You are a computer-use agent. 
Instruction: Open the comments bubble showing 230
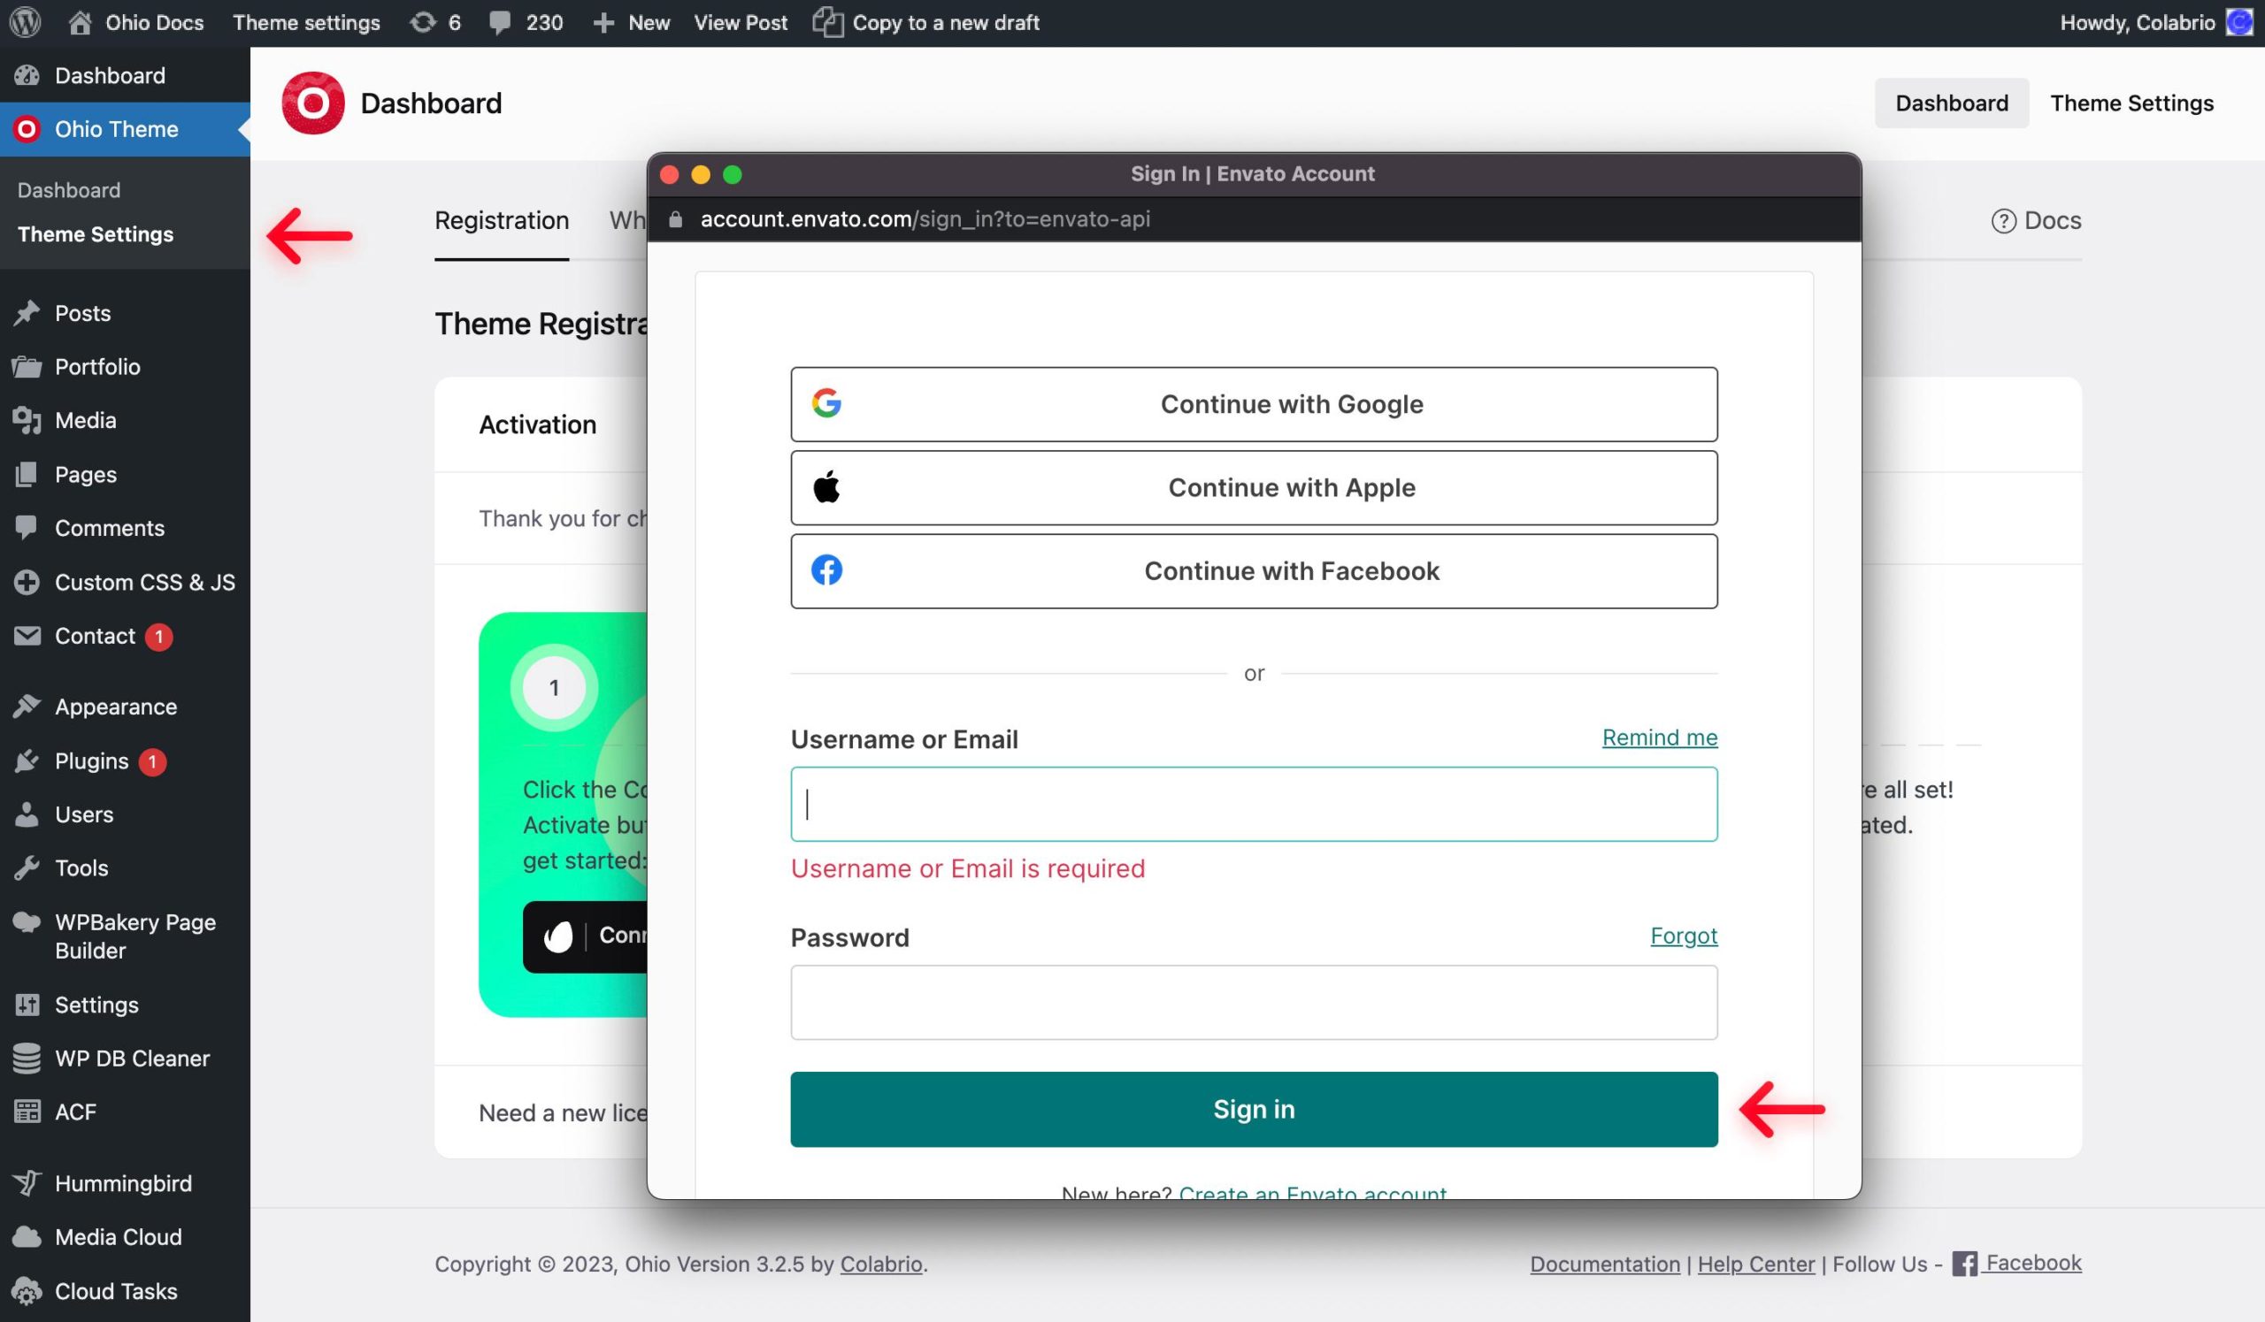point(526,22)
